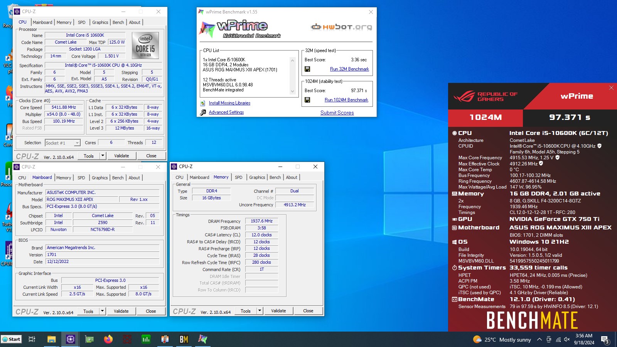Click the weather sun icon in taskbar
Image resolution: width=617 pixels, height=347 pixels.
tap(477, 339)
